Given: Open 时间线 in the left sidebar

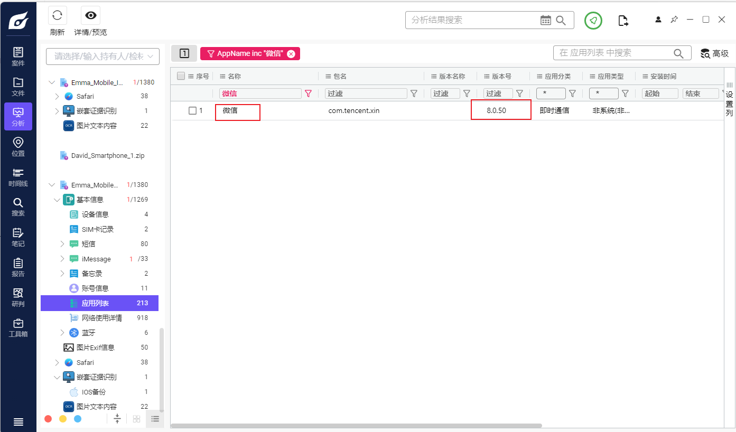Looking at the screenshot, I should 18,177.
